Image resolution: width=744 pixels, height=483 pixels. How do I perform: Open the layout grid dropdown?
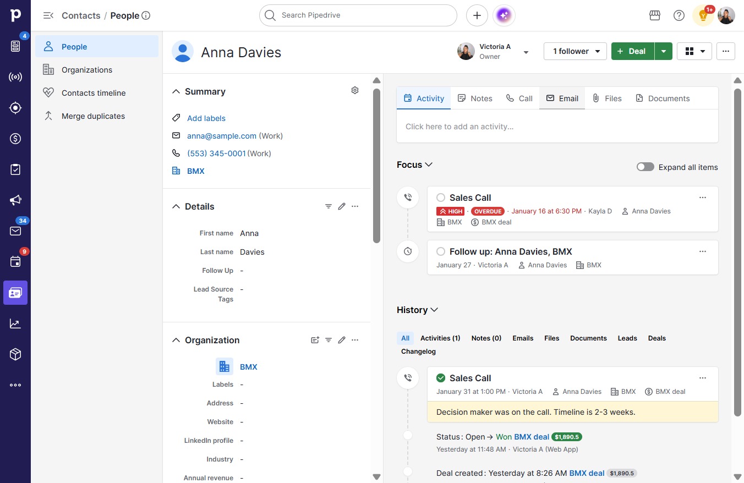point(694,51)
